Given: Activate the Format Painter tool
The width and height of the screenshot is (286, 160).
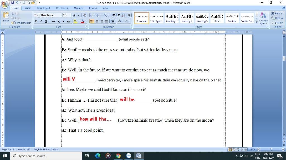Looking at the screenshot, I should (x=21, y=23).
